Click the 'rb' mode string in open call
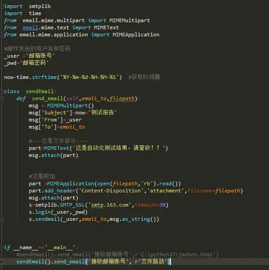 147,184
